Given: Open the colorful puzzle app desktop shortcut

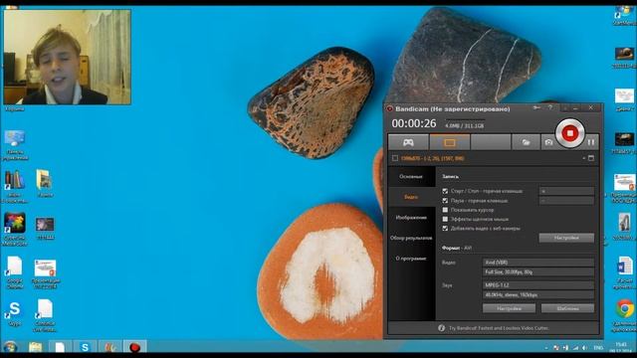Looking at the screenshot, I should click(x=15, y=230).
